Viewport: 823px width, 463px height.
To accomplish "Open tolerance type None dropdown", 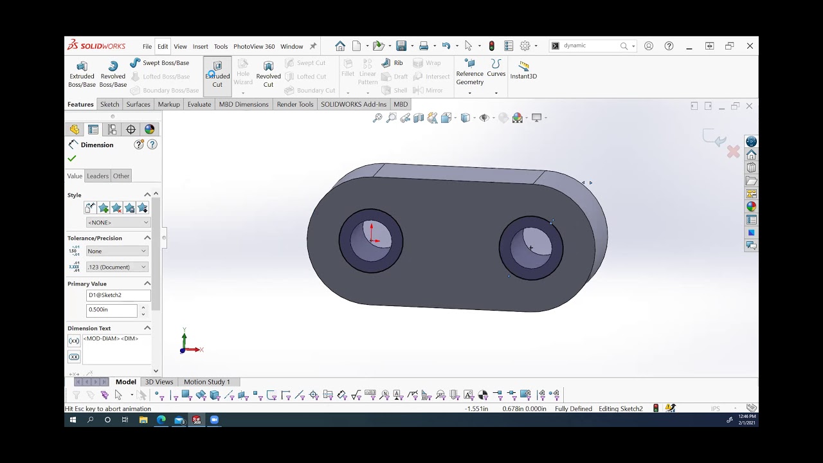I will [x=117, y=251].
